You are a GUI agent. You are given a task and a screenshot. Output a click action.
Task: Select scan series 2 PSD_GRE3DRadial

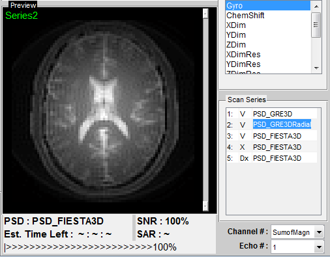tap(271, 125)
